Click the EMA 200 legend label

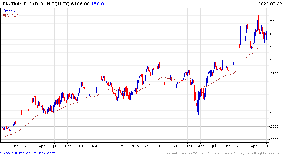[10, 16]
